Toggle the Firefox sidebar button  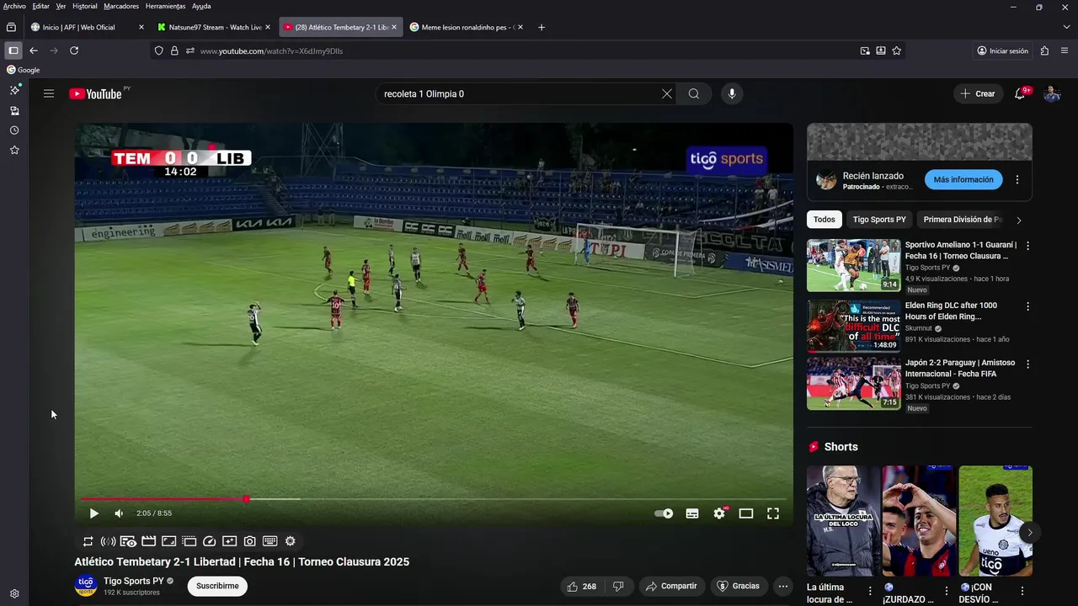click(13, 50)
